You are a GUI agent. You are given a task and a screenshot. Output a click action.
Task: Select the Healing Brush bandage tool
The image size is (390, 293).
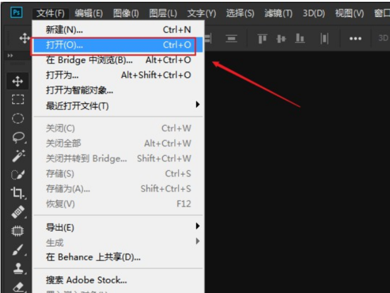click(x=18, y=212)
